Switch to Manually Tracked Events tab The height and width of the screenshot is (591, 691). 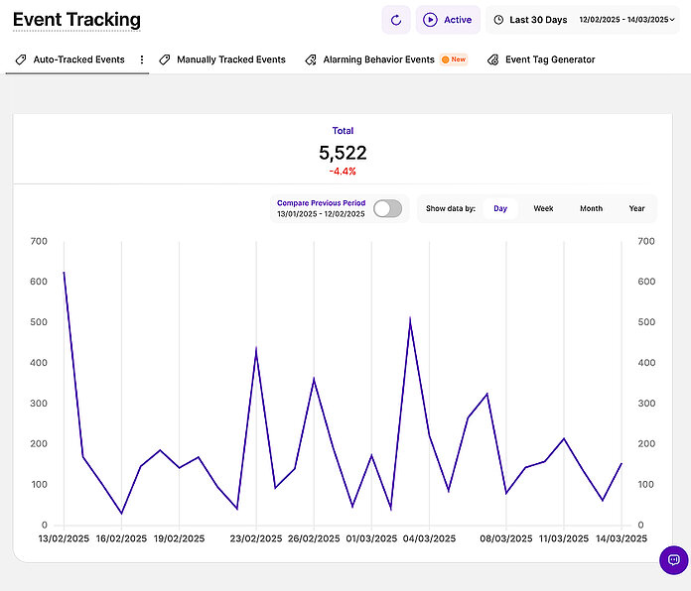[230, 59]
